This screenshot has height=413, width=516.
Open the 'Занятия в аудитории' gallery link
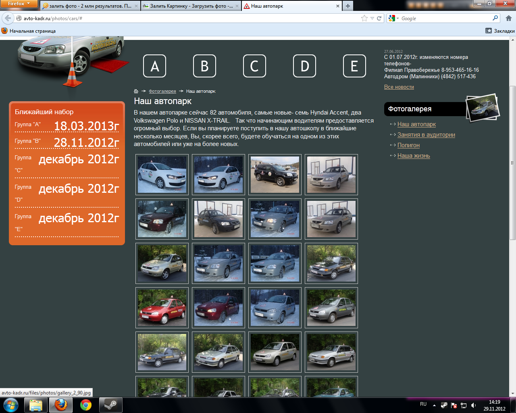point(426,135)
